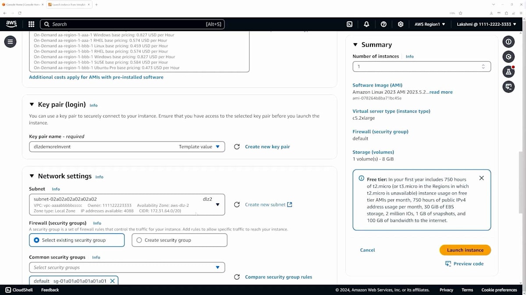Click the Free tier info icon
The width and height of the screenshot is (526, 295).
361,178
